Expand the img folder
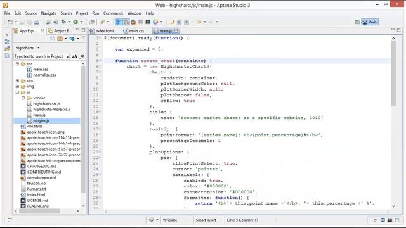Image resolution: width=406 pixels, height=228 pixels. click(x=17, y=86)
